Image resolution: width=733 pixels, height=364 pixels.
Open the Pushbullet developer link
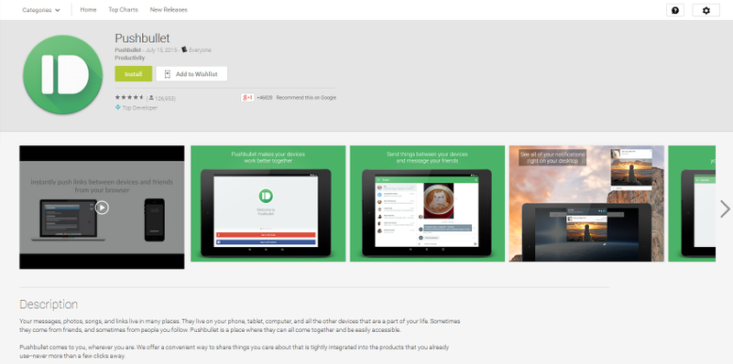(x=128, y=50)
